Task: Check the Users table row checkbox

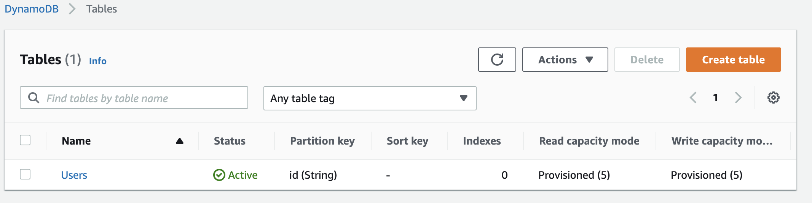Action: point(25,174)
